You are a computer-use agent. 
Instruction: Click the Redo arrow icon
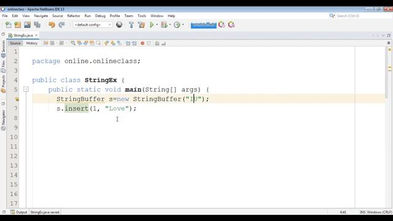(x=61, y=25)
